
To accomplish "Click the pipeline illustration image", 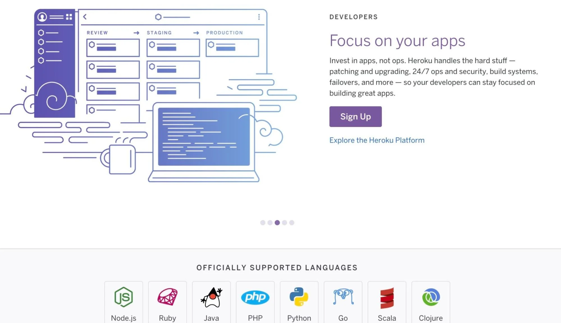I will [x=148, y=96].
